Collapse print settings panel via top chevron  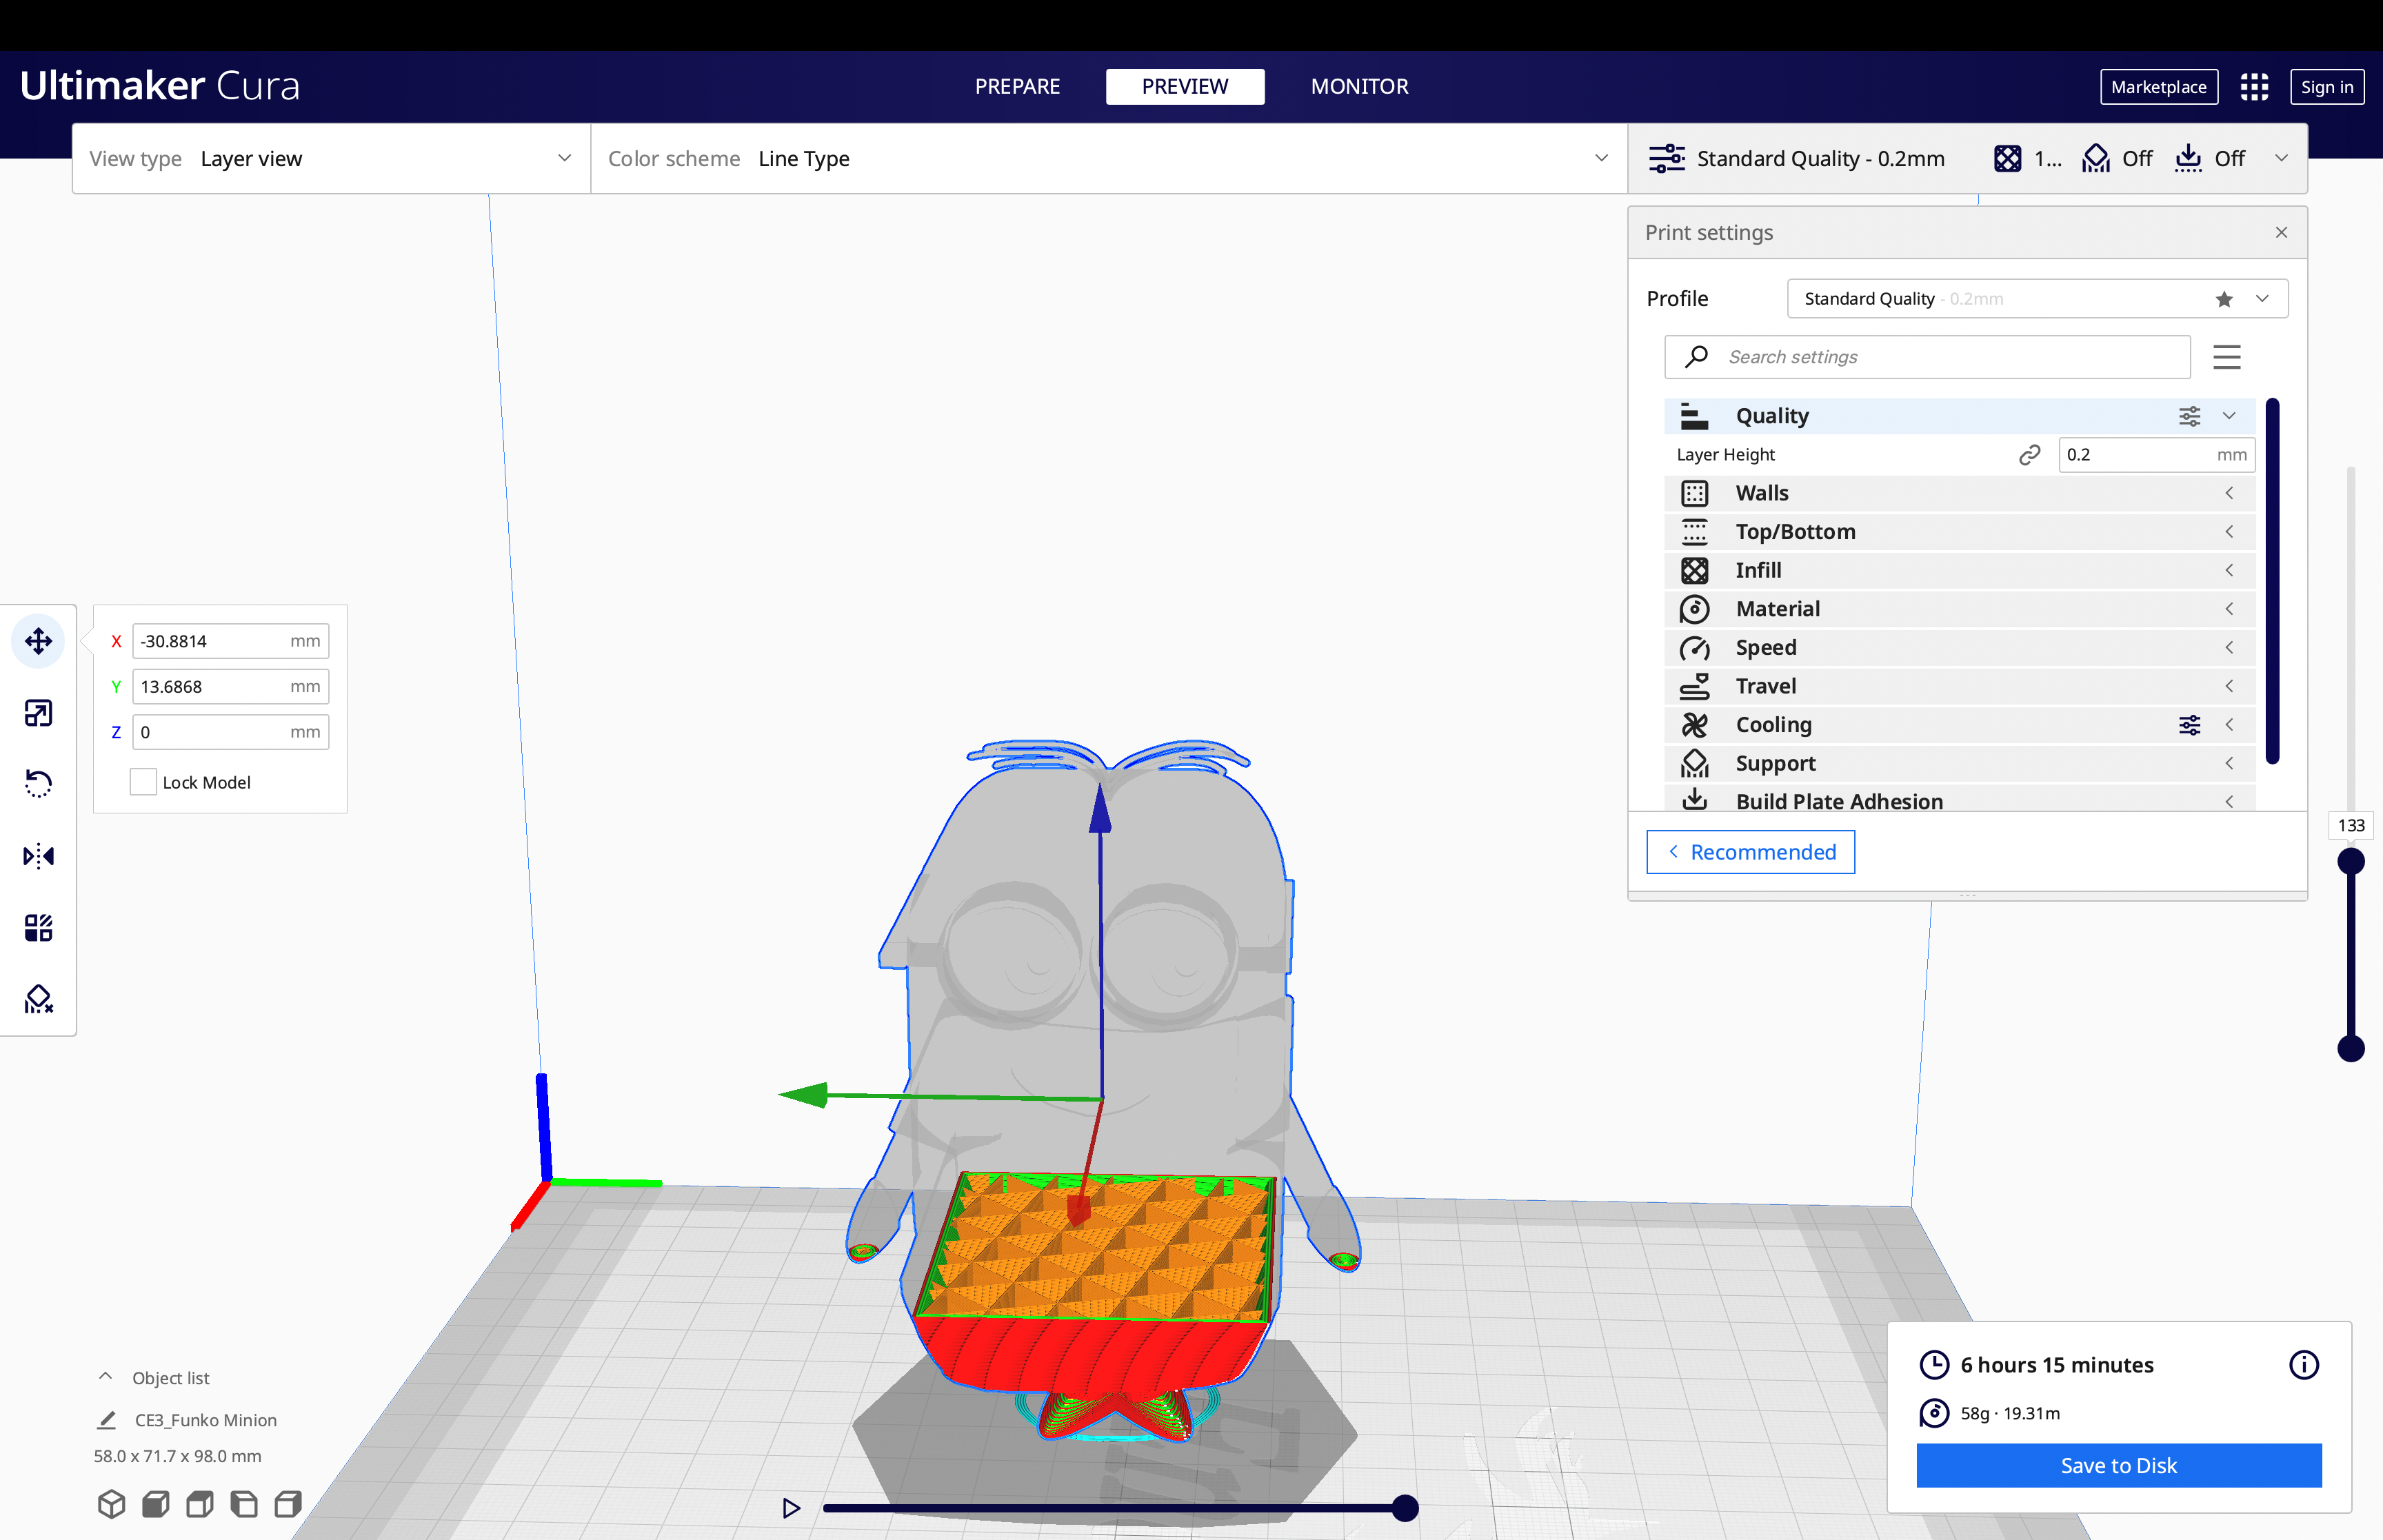pyautogui.click(x=2281, y=158)
